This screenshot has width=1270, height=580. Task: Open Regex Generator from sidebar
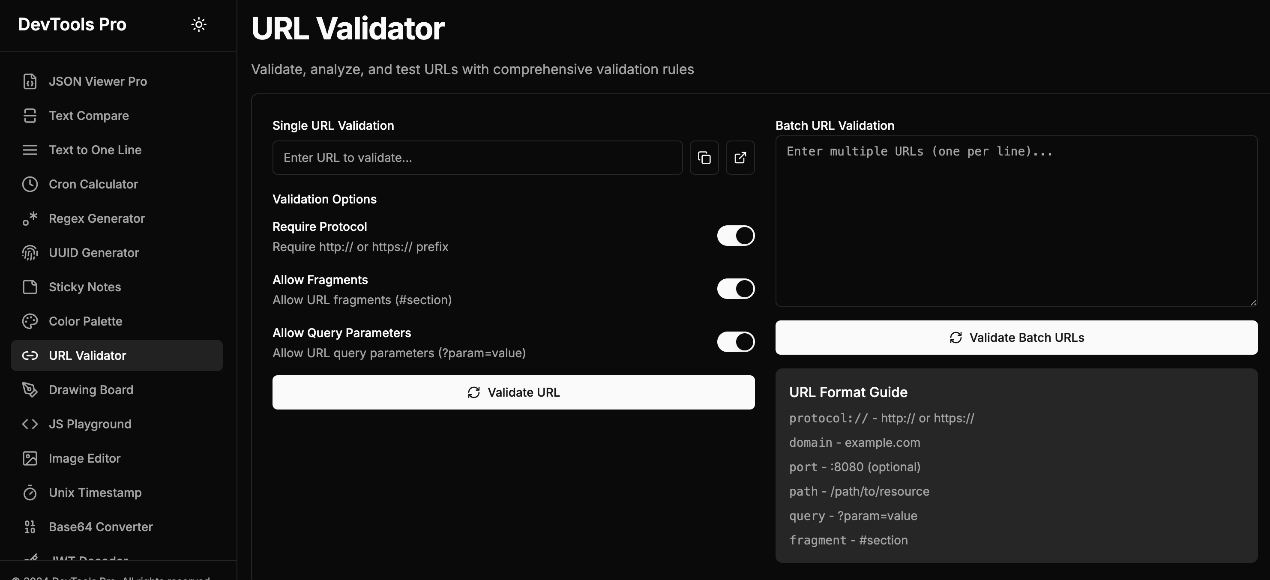(97, 218)
